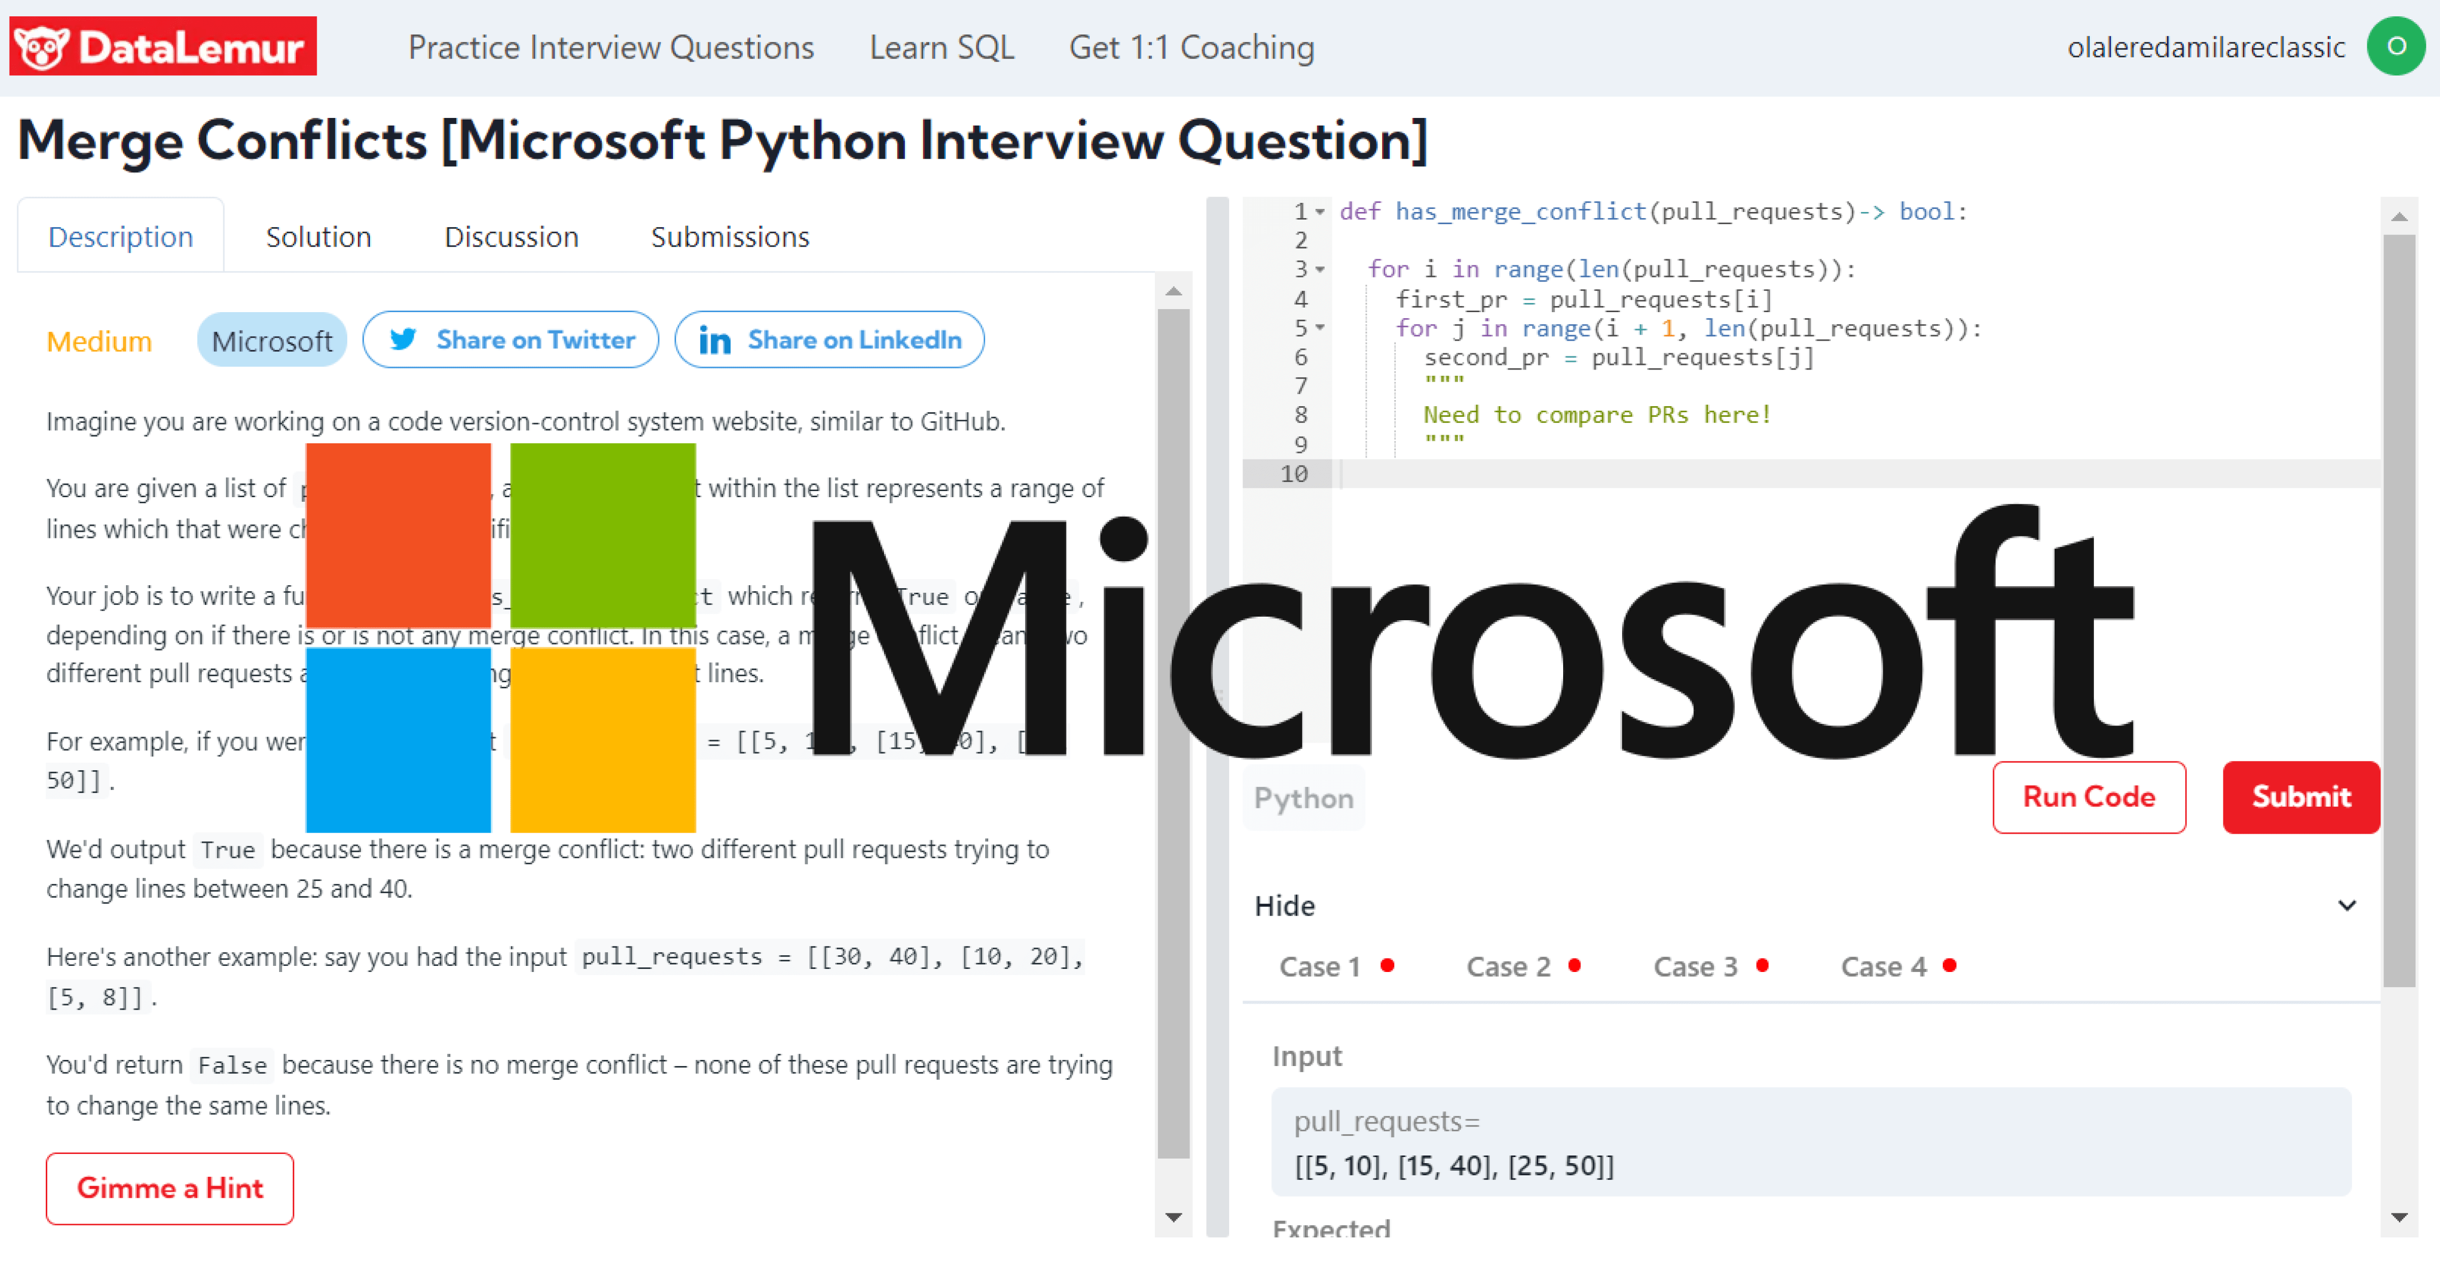Go to Learn SQL
This screenshot has width=2440, height=1277.
(x=941, y=47)
